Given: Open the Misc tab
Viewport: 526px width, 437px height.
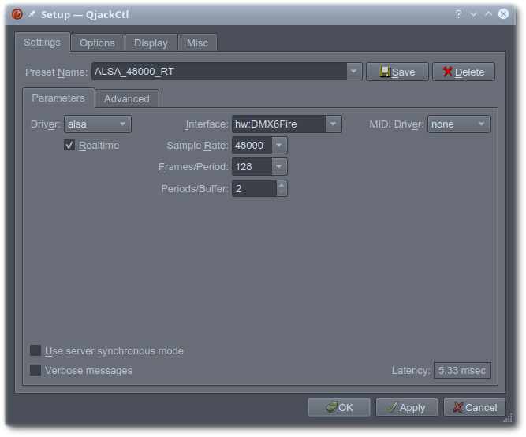Looking at the screenshot, I should point(198,43).
